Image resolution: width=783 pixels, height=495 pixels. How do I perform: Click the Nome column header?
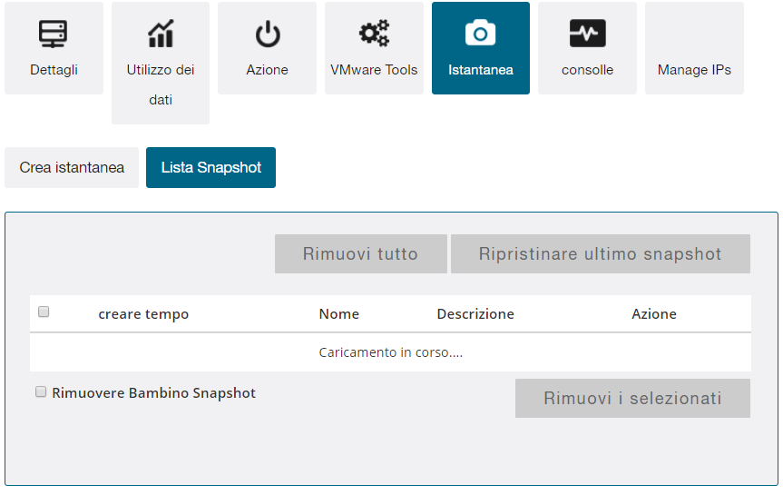(x=338, y=314)
